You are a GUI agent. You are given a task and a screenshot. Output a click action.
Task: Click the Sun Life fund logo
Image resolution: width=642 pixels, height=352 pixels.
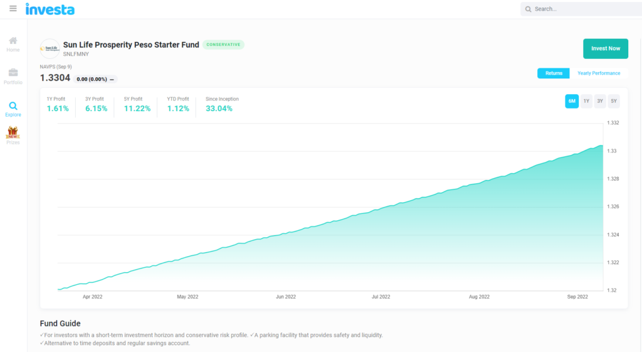point(50,49)
